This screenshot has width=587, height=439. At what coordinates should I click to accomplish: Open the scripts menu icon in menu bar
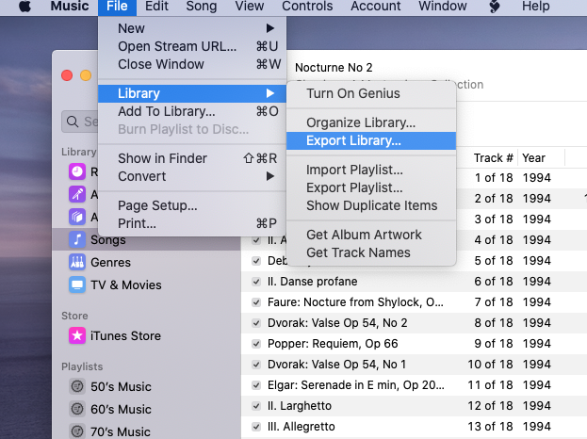(495, 6)
